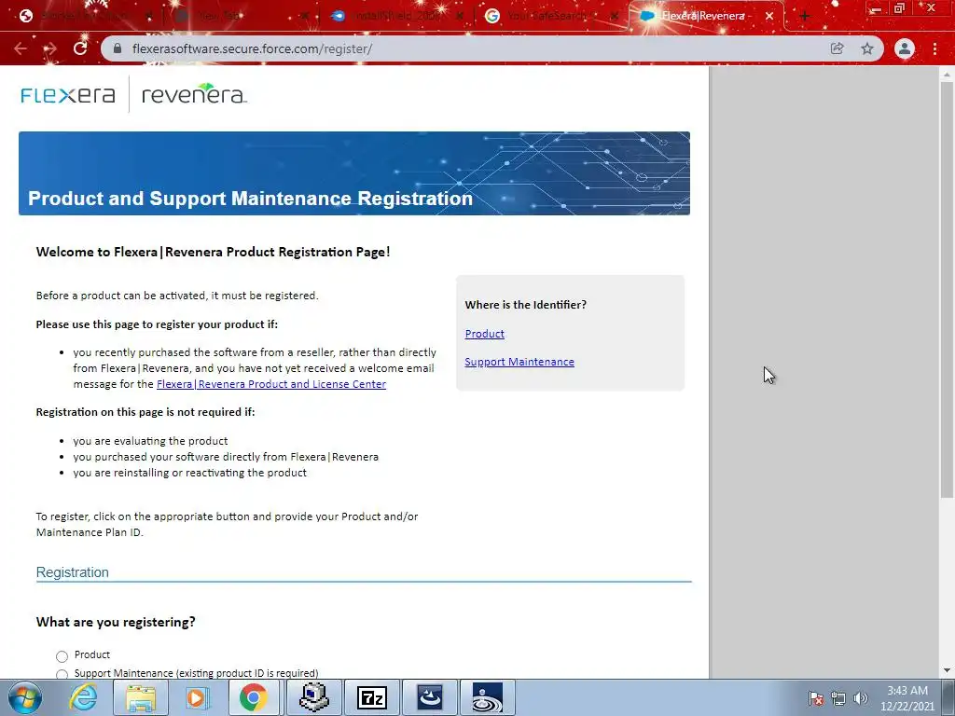Switch to the InstallShield tab
This screenshot has width=955, height=716.
(x=397, y=16)
